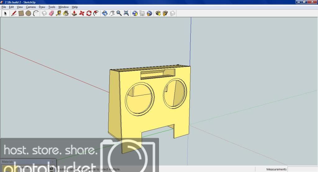Click the rectangular port slot on box
The image size is (318, 172).
tap(158, 74)
